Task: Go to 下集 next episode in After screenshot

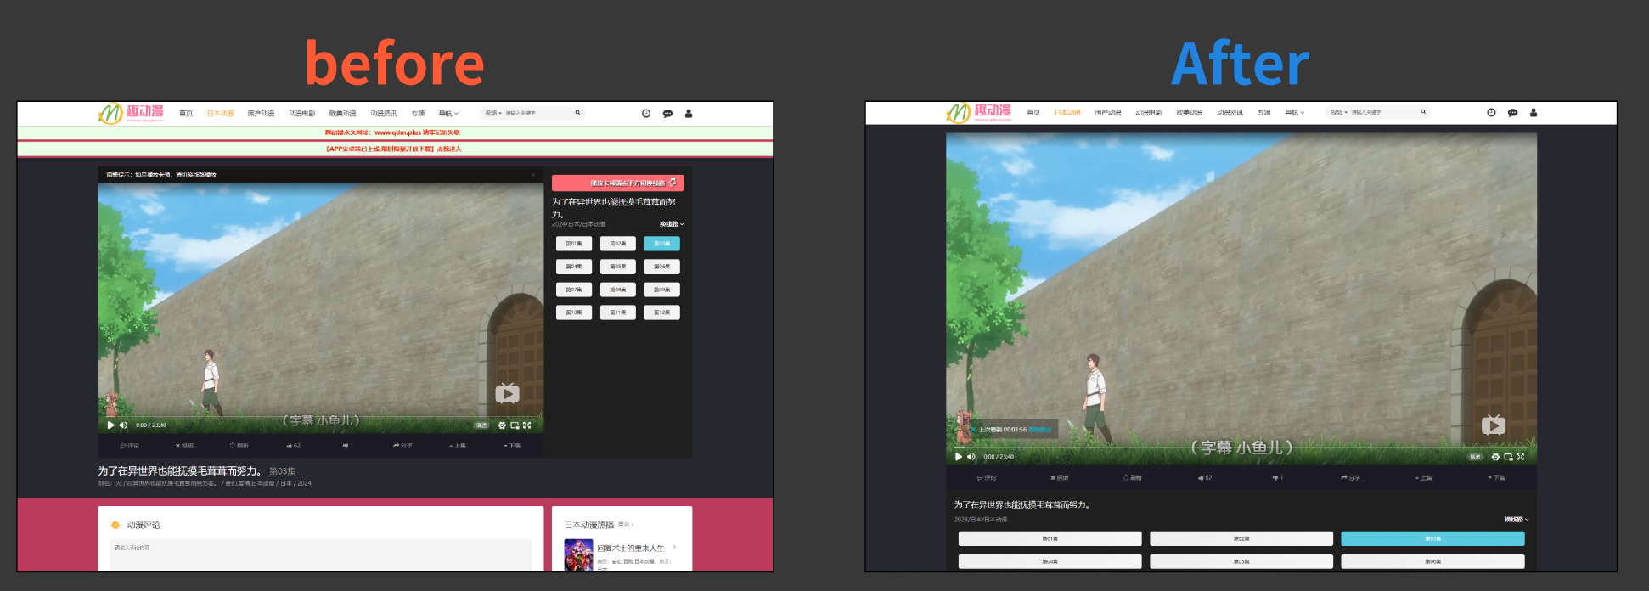Action: 1497,477
